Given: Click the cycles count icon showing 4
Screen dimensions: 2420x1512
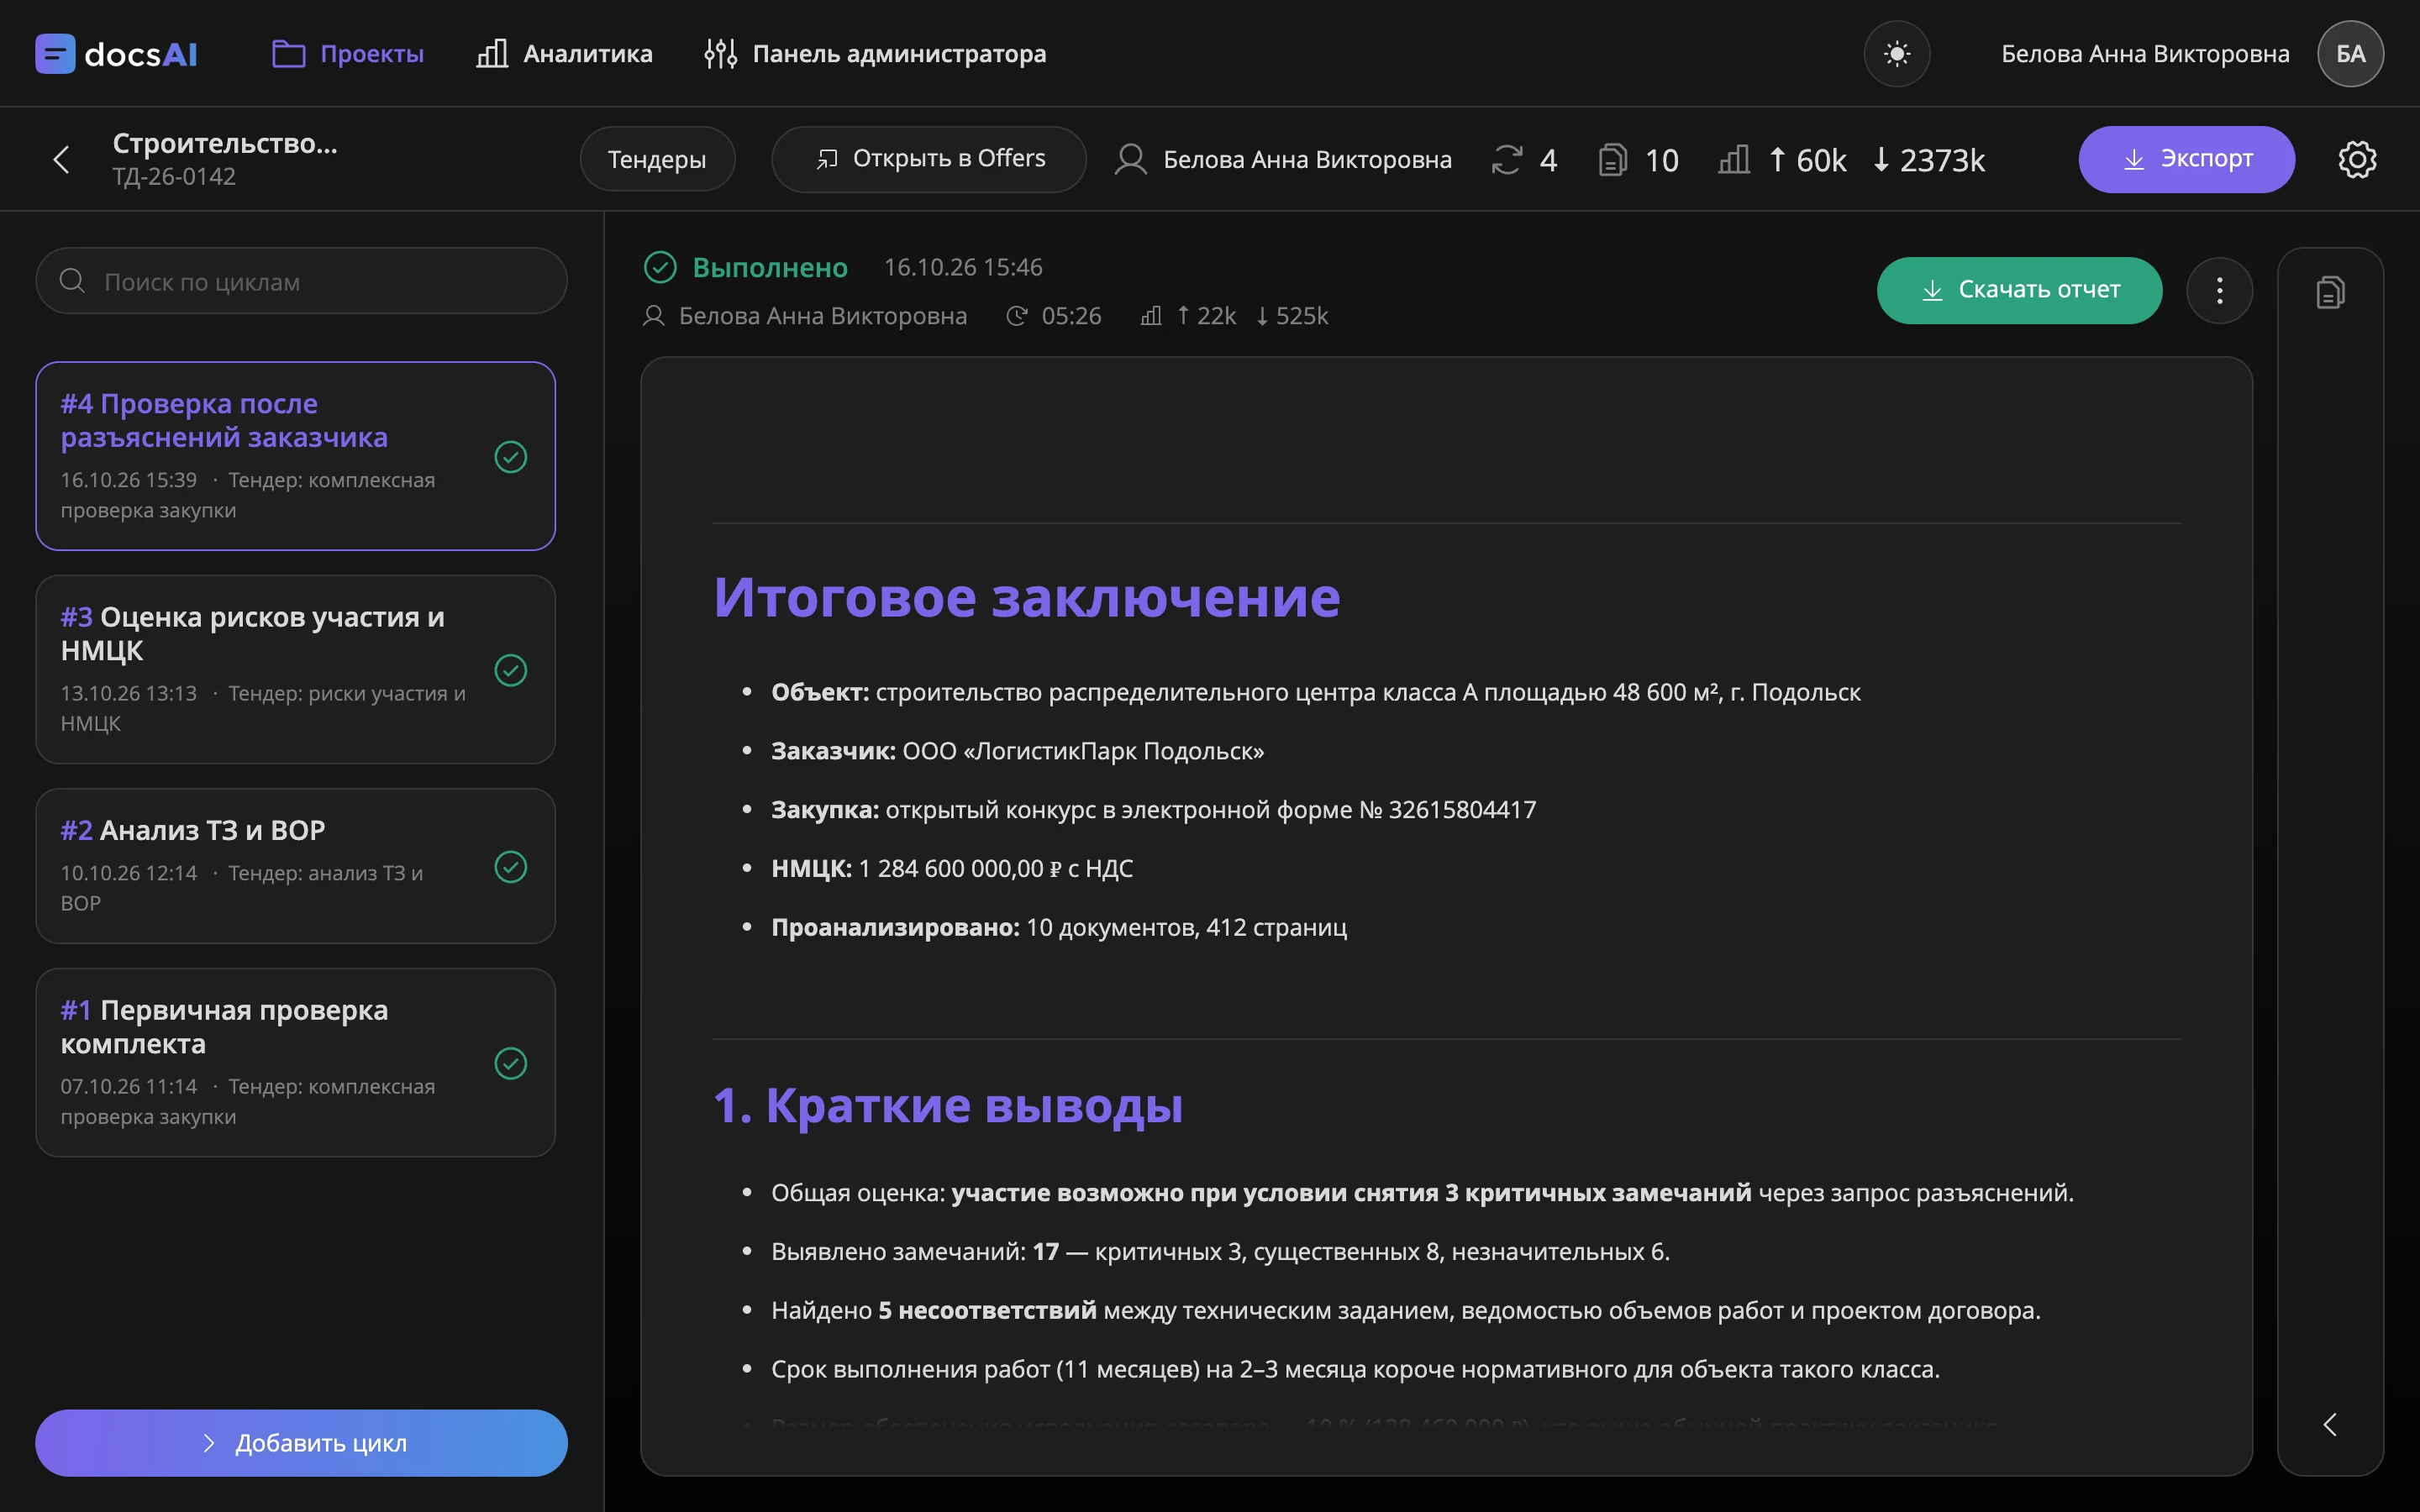Looking at the screenshot, I should point(1507,160).
